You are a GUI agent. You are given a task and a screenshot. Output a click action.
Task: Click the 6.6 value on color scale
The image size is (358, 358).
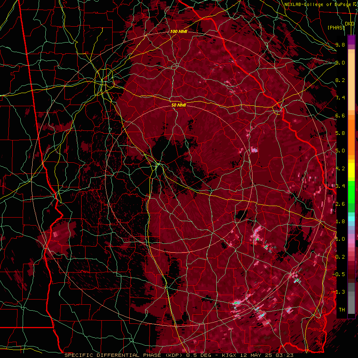[x=340, y=115]
